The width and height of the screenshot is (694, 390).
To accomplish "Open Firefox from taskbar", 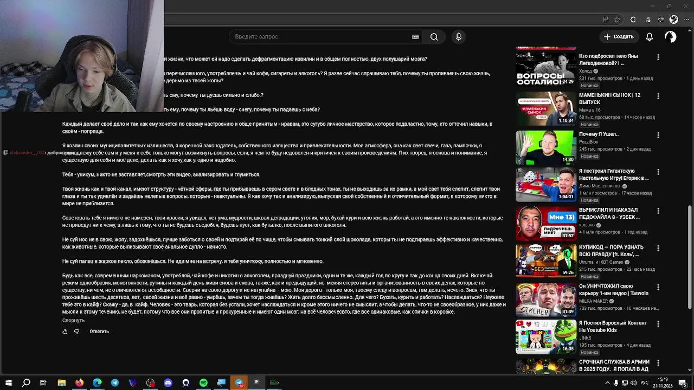I will point(80,383).
